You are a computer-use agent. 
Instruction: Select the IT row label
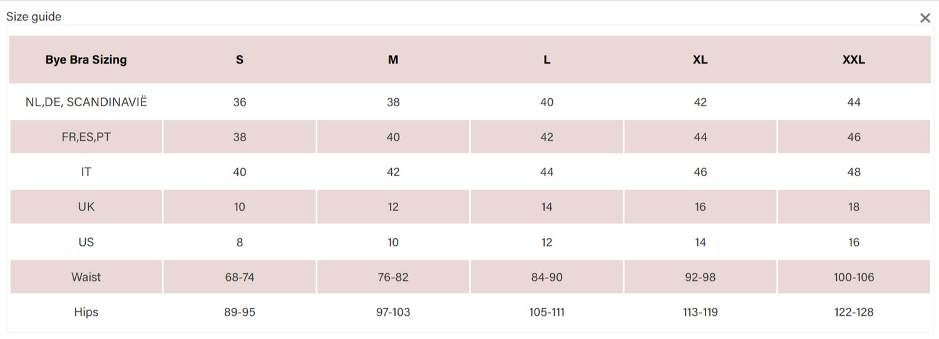pos(86,172)
